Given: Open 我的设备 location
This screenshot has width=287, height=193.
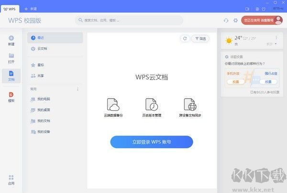Looking at the screenshot, I should pos(55,132).
